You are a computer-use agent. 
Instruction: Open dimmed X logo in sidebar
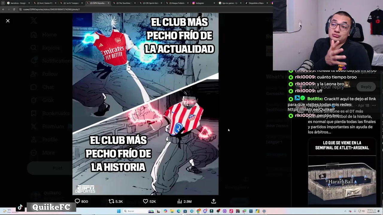coord(34,20)
